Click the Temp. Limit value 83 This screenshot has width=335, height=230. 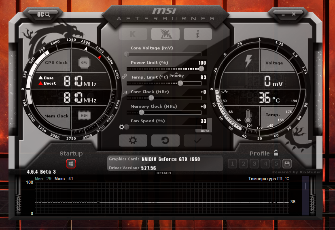point(204,77)
